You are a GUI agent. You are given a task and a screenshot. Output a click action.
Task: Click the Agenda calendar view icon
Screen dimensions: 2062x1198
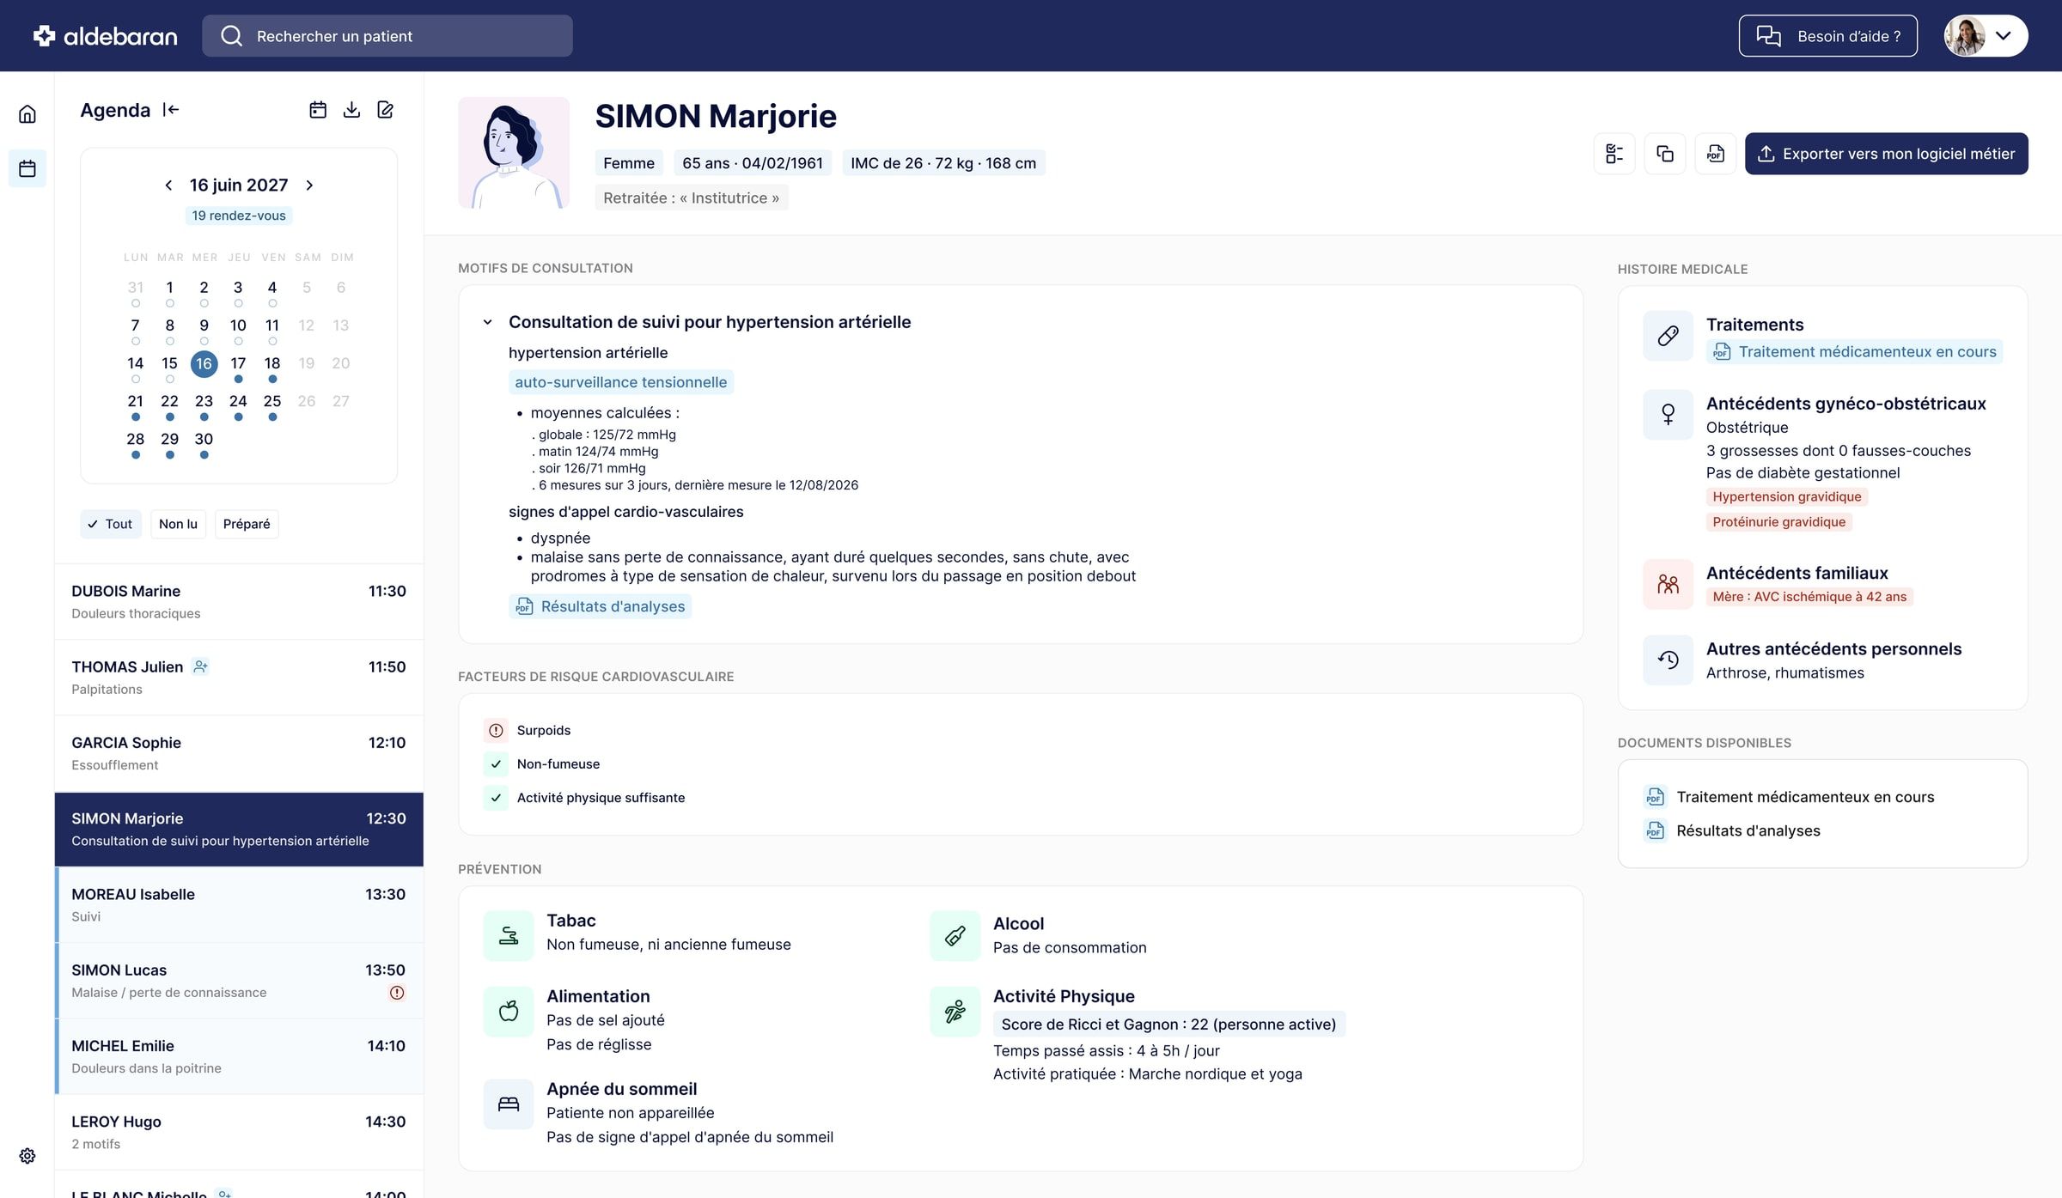tap(318, 110)
